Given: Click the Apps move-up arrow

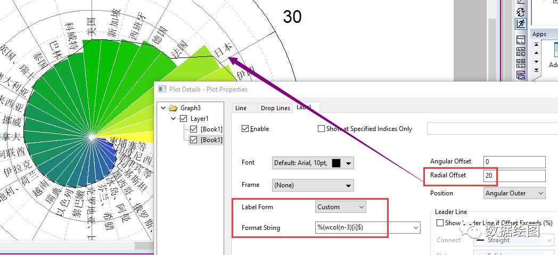Looking at the screenshot, I should (x=536, y=53).
